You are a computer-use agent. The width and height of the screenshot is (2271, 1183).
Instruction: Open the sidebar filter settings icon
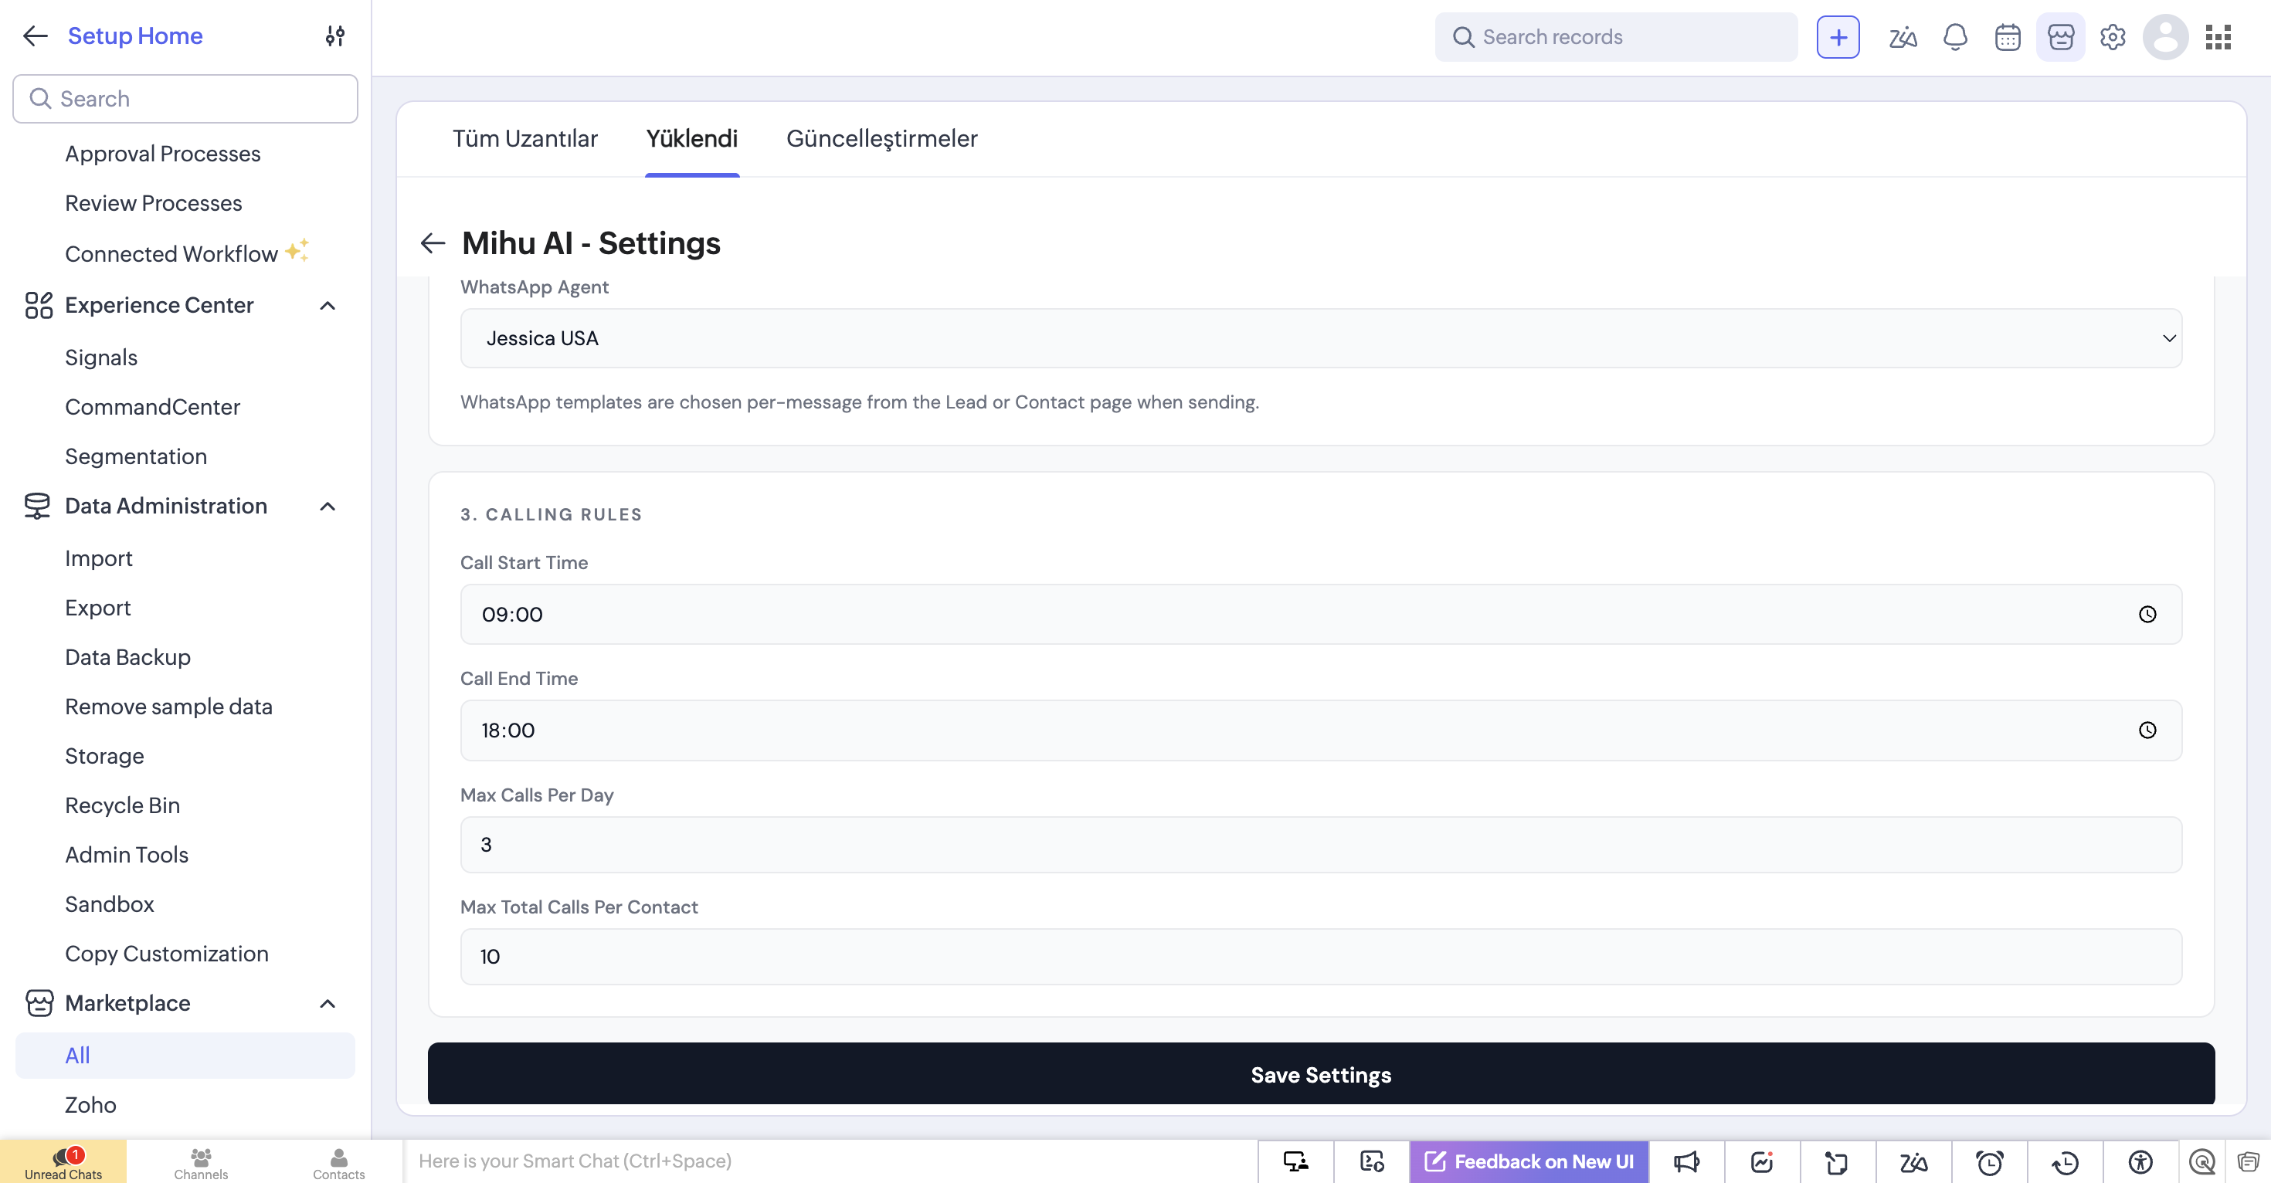click(335, 36)
